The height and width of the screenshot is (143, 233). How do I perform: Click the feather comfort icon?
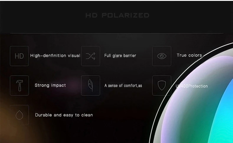click(x=91, y=86)
